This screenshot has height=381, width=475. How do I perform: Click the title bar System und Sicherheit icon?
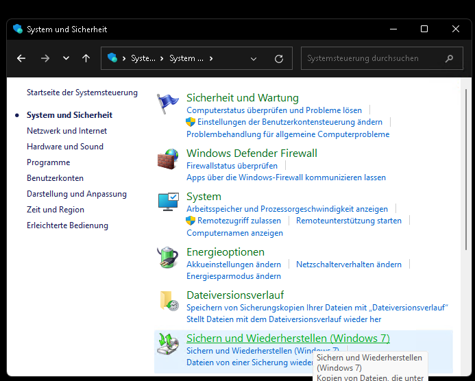18,29
